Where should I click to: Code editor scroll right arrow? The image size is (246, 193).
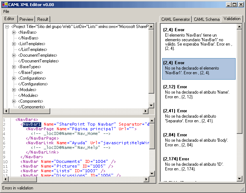click(x=146, y=179)
